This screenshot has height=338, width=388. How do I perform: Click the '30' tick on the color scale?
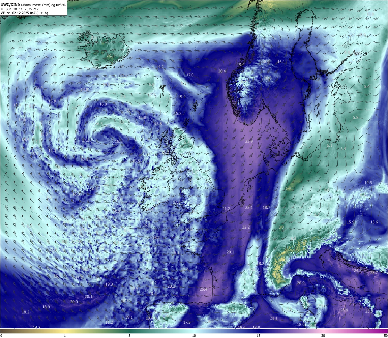pos(323,335)
